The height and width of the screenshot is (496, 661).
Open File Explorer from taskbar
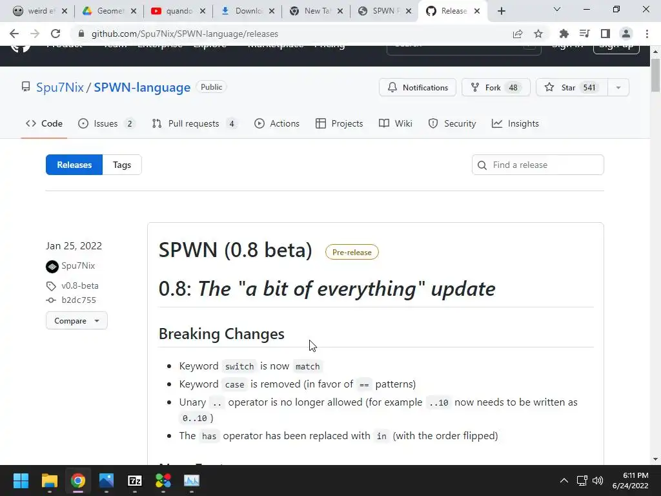49,480
